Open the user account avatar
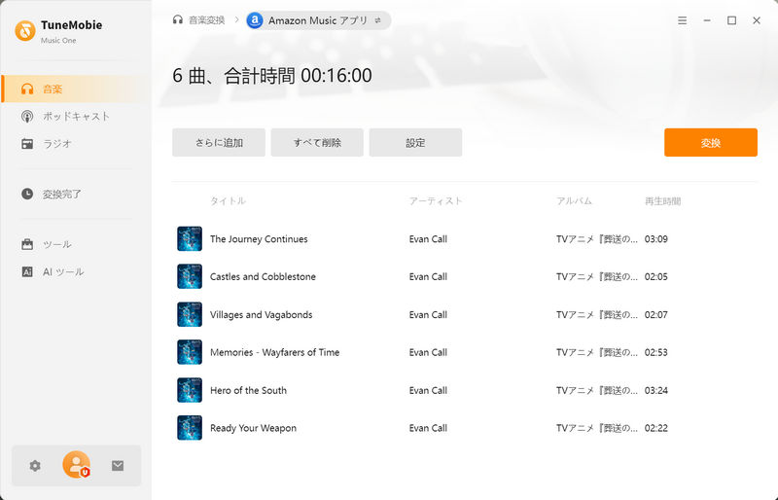 tap(76, 465)
